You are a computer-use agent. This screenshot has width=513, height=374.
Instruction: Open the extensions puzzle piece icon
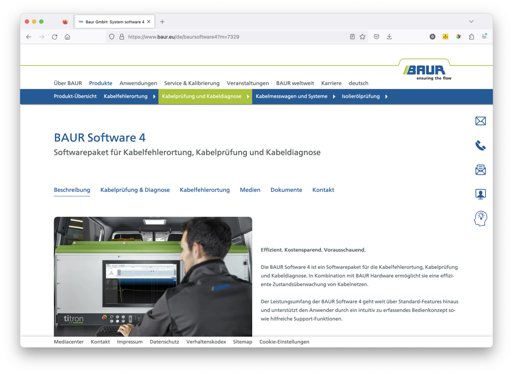tap(471, 37)
